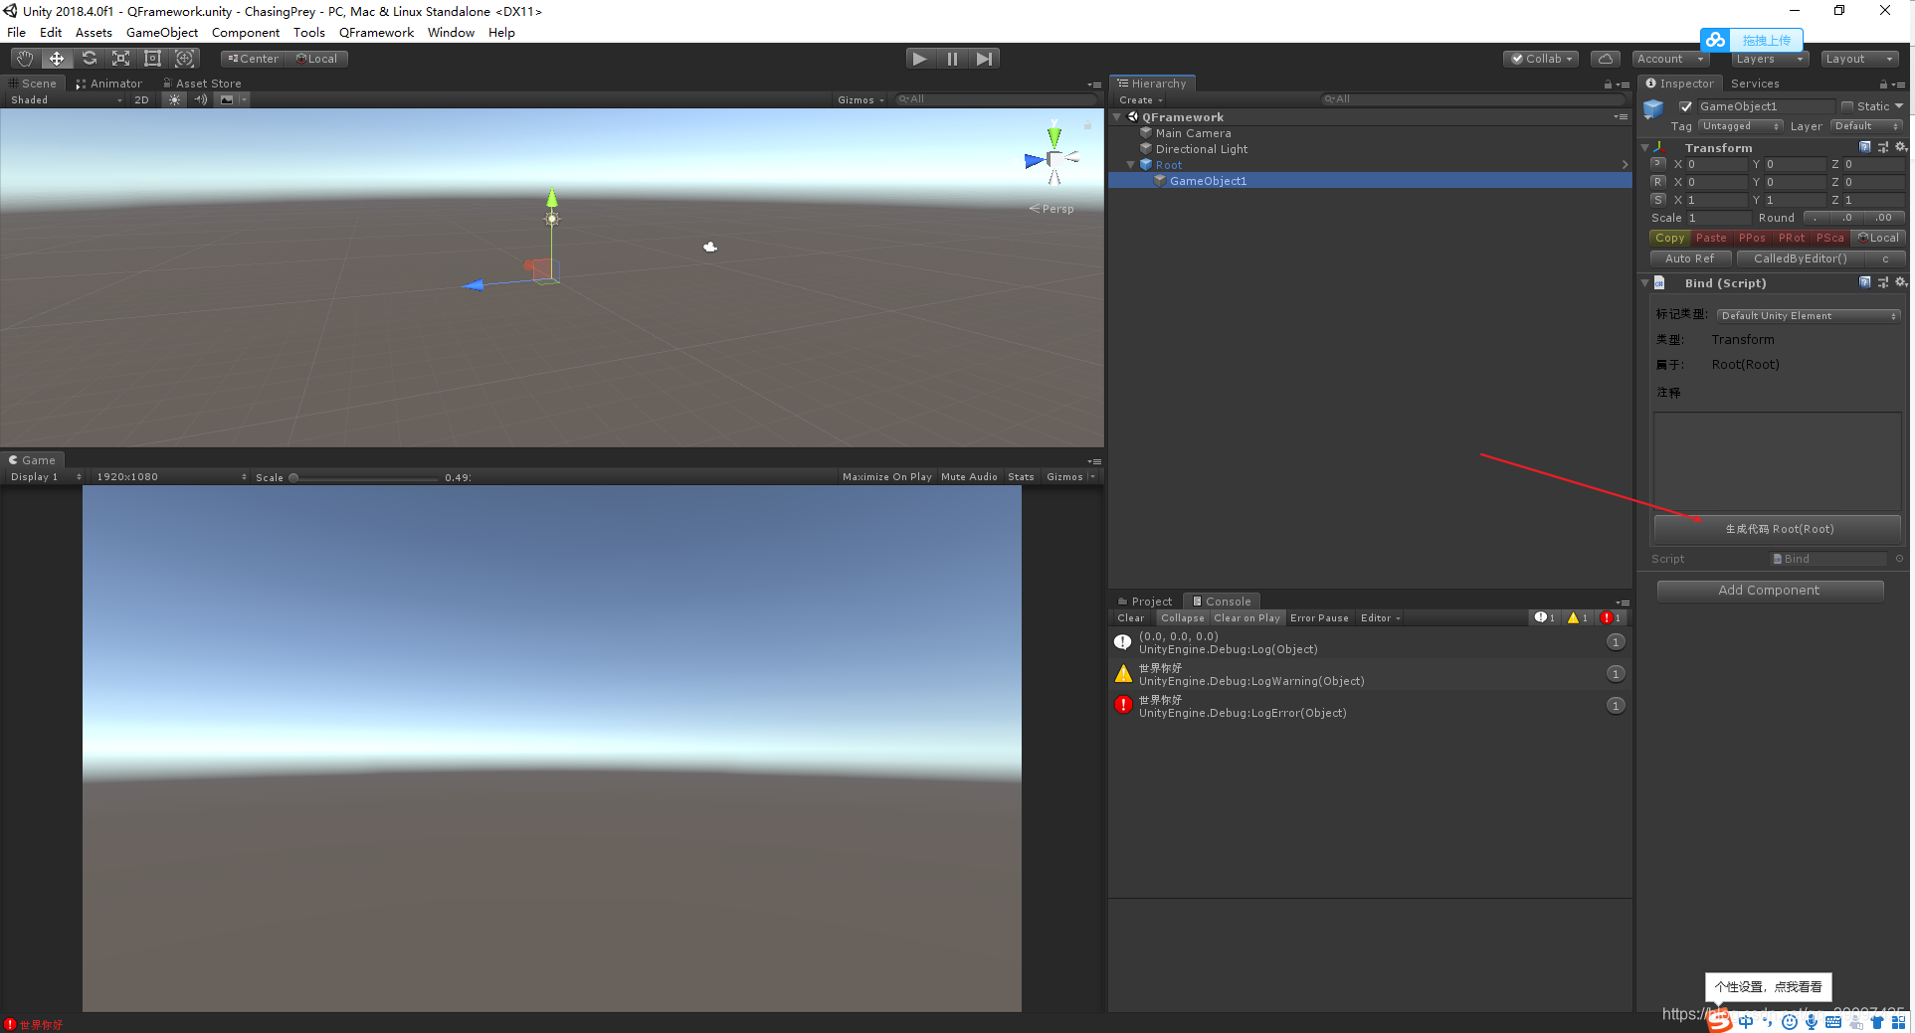Activate the Rect transform tool
This screenshot has height=1033, width=1915.
coord(152,58)
